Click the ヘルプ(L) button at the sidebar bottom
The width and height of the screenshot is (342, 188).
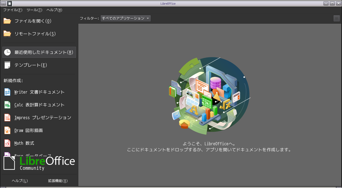coord(20,181)
